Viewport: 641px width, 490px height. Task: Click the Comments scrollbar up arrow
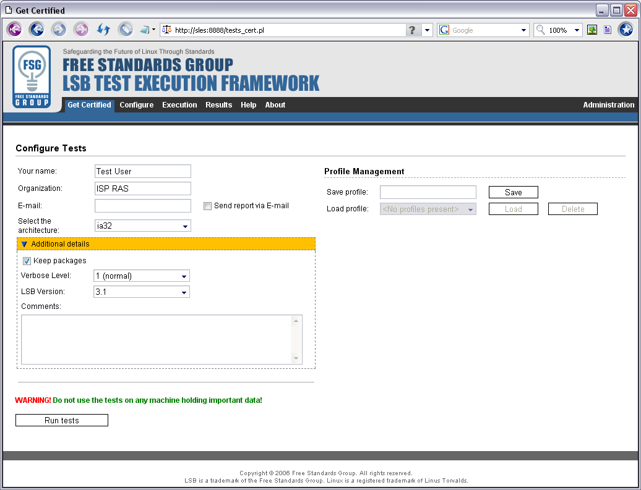click(x=296, y=321)
